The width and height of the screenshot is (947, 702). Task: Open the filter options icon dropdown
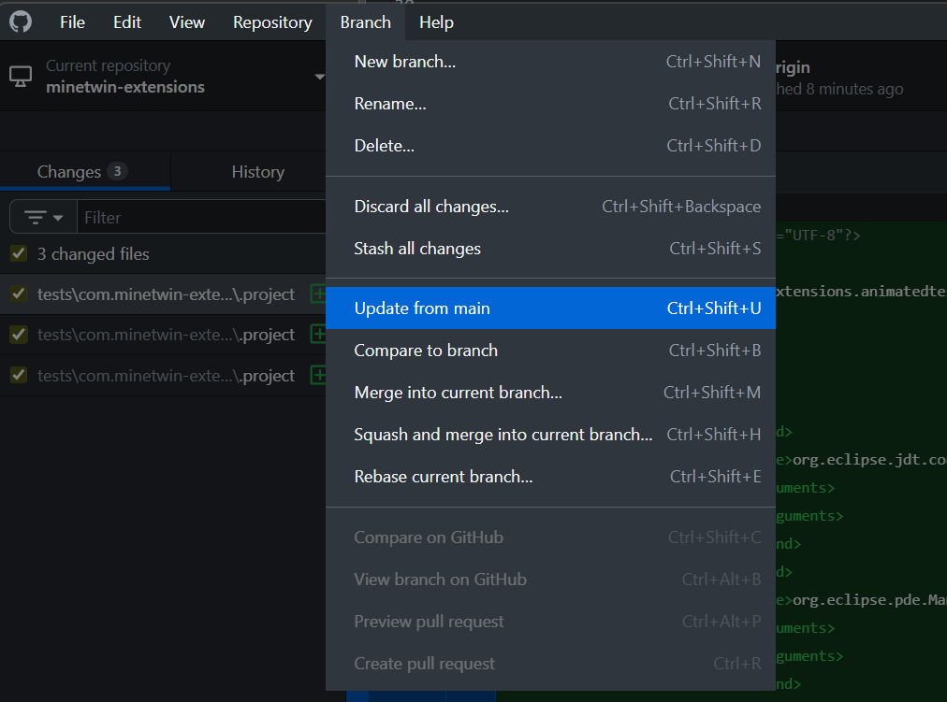[x=43, y=217]
